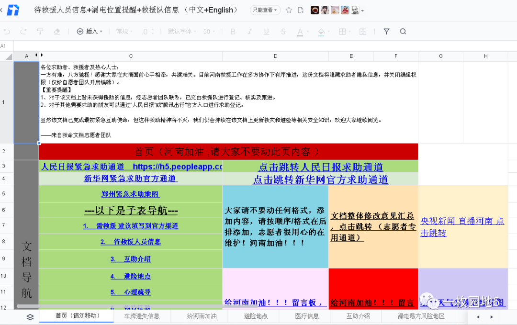Open search with the magnifier icon
This screenshot has width=517, height=325.
pyautogui.click(x=403, y=32)
